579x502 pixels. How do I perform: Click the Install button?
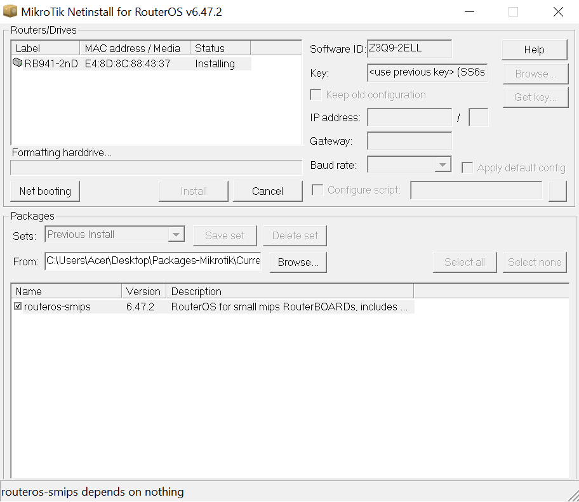[x=194, y=191]
